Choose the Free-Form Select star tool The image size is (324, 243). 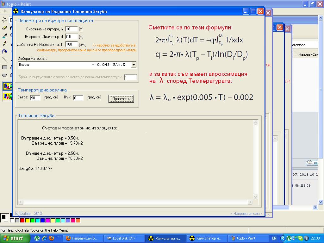coord(4,20)
